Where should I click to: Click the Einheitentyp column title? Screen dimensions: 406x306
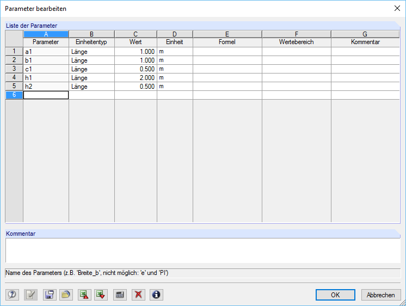pos(91,42)
